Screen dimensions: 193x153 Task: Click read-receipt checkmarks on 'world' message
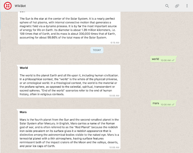[x=173, y=60]
